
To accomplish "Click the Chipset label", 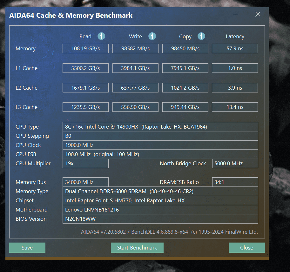I will point(24,201).
